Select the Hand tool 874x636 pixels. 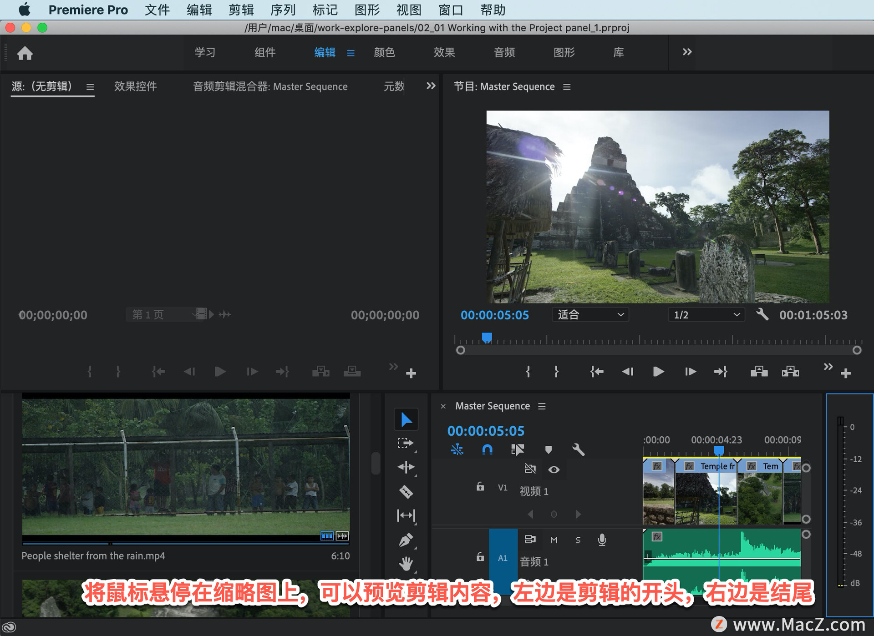tap(406, 564)
